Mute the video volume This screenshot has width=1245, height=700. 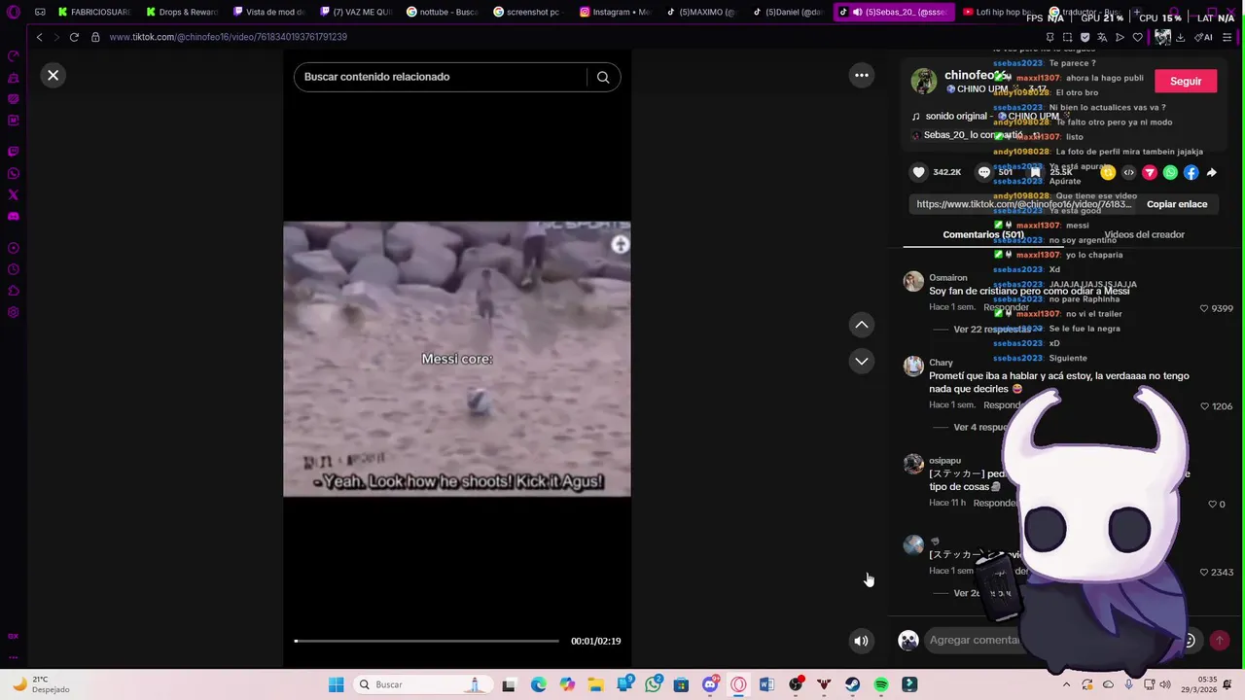coord(861,641)
